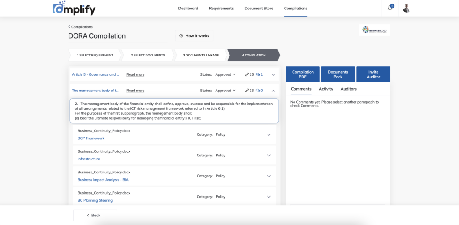
Task: Click the Invite Auditor button
Action: [373, 74]
